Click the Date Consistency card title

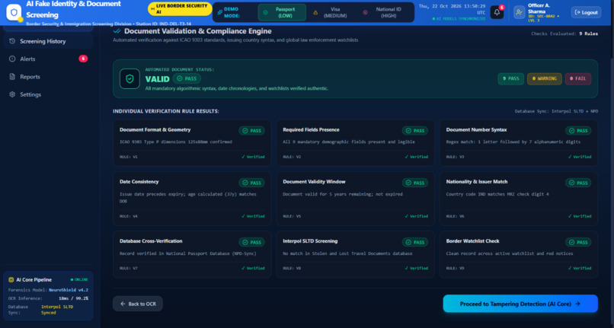click(x=139, y=182)
